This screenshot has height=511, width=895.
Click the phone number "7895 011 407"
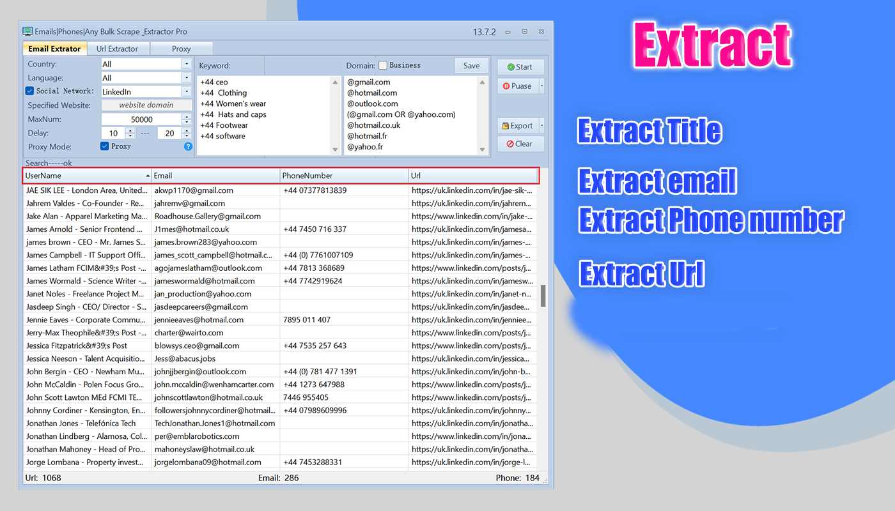(307, 320)
